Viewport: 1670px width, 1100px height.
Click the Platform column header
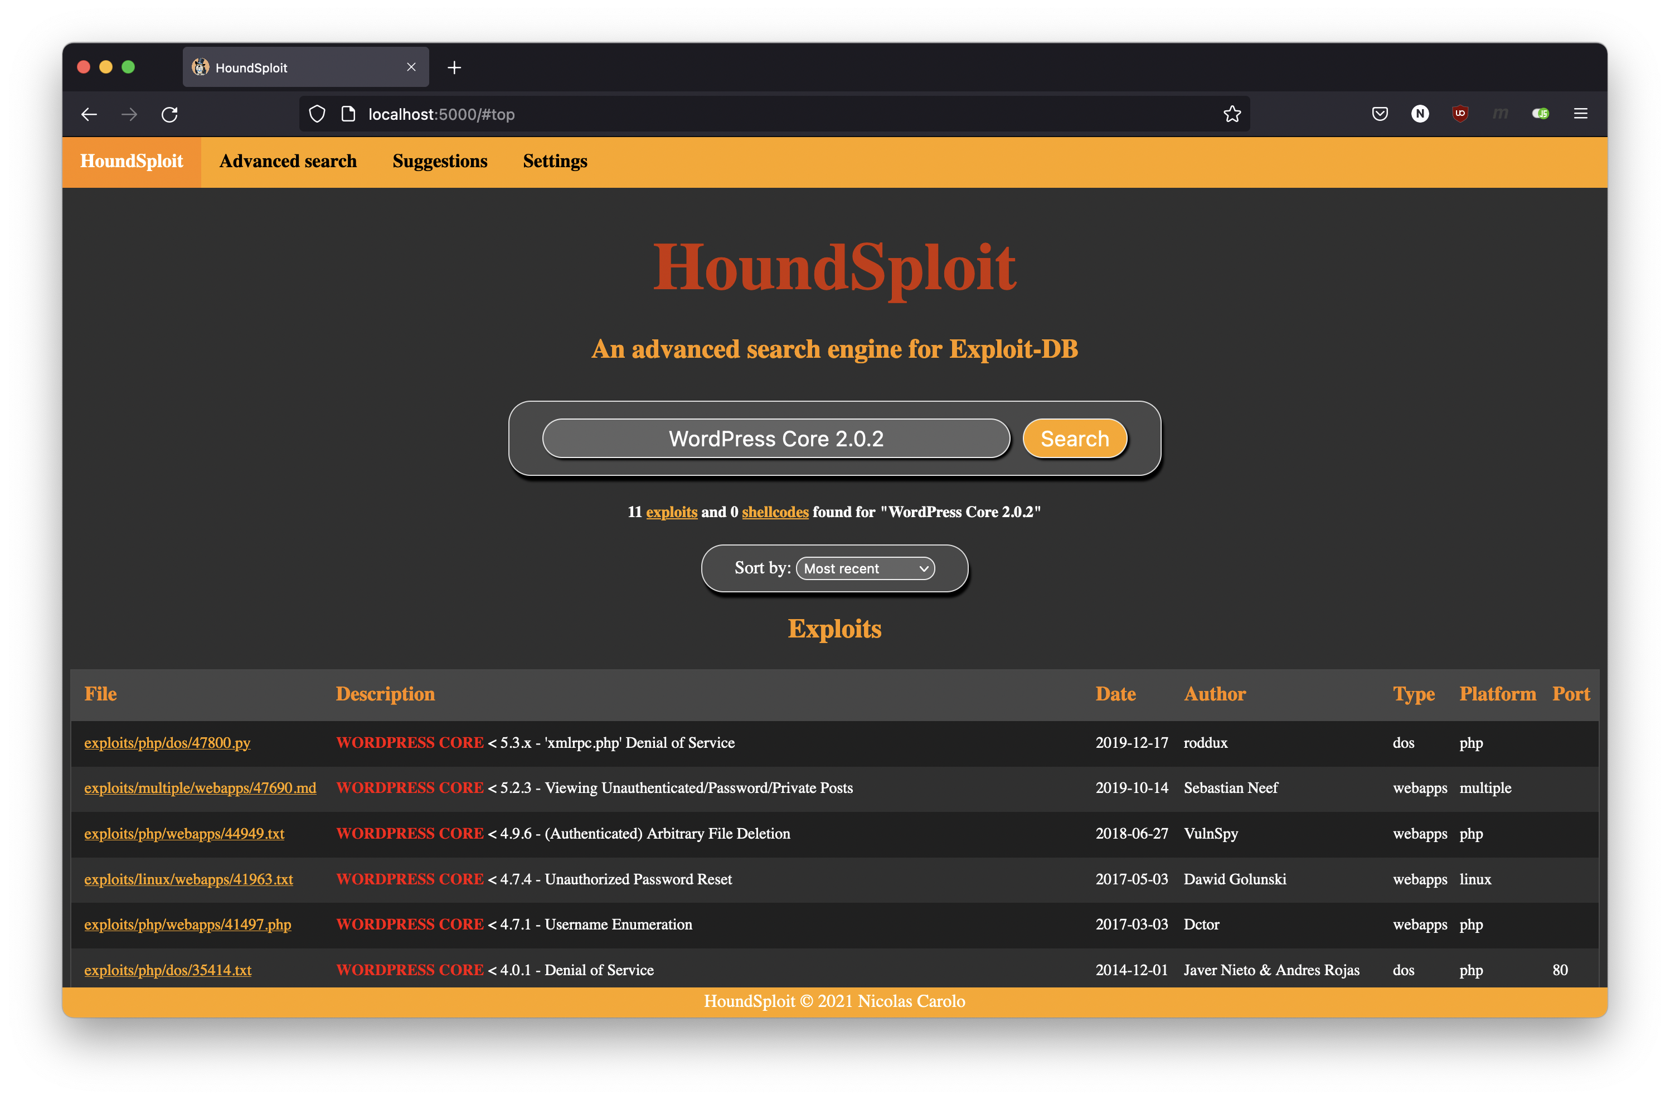[1497, 694]
